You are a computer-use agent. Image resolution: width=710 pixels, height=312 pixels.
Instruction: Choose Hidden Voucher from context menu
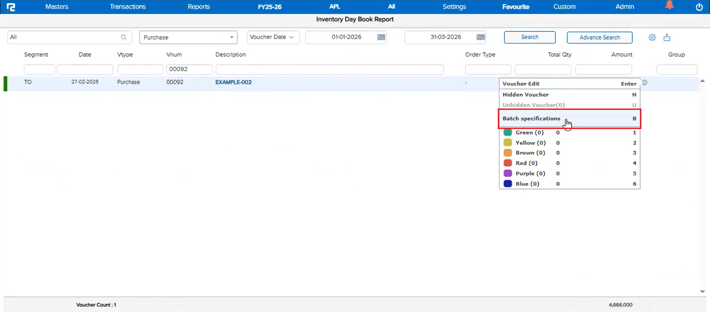click(x=569, y=95)
